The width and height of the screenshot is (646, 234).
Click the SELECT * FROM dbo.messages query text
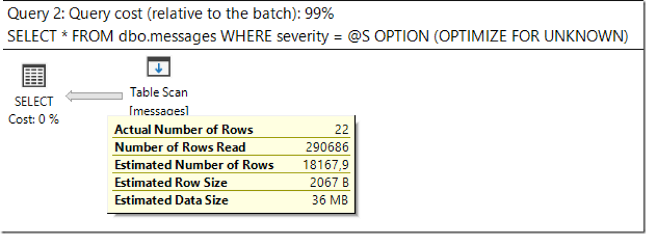(x=112, y=36)
